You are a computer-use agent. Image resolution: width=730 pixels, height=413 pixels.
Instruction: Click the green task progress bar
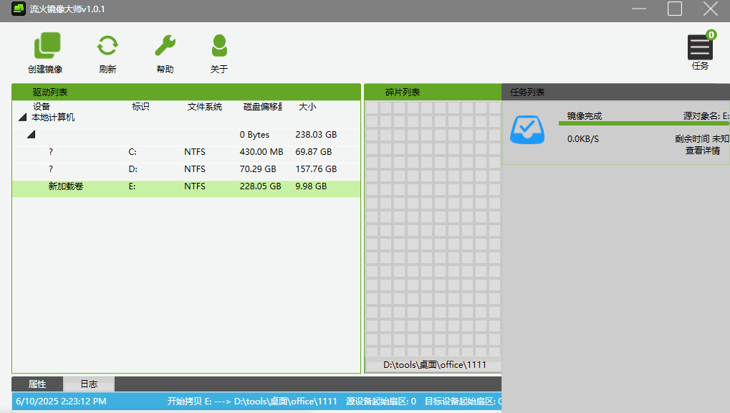pos(644,123)
